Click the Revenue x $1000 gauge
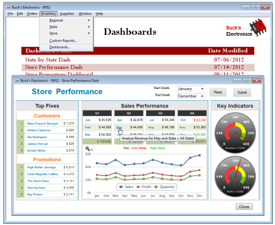This screenshot has height=225, width=275. [235, 133]
